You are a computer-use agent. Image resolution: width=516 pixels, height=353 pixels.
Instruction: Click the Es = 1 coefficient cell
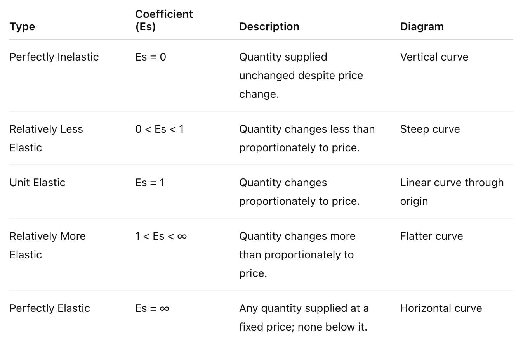pyautogui.click(x=150, y=182)
